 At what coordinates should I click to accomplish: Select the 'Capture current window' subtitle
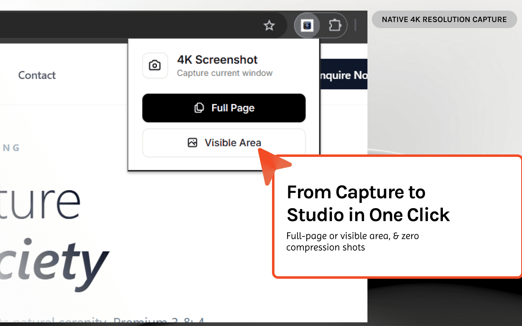225,73
